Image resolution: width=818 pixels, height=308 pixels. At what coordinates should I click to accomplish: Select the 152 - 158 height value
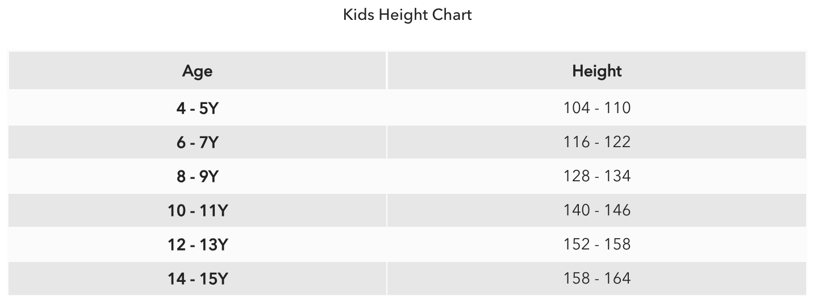coord(596,244)
